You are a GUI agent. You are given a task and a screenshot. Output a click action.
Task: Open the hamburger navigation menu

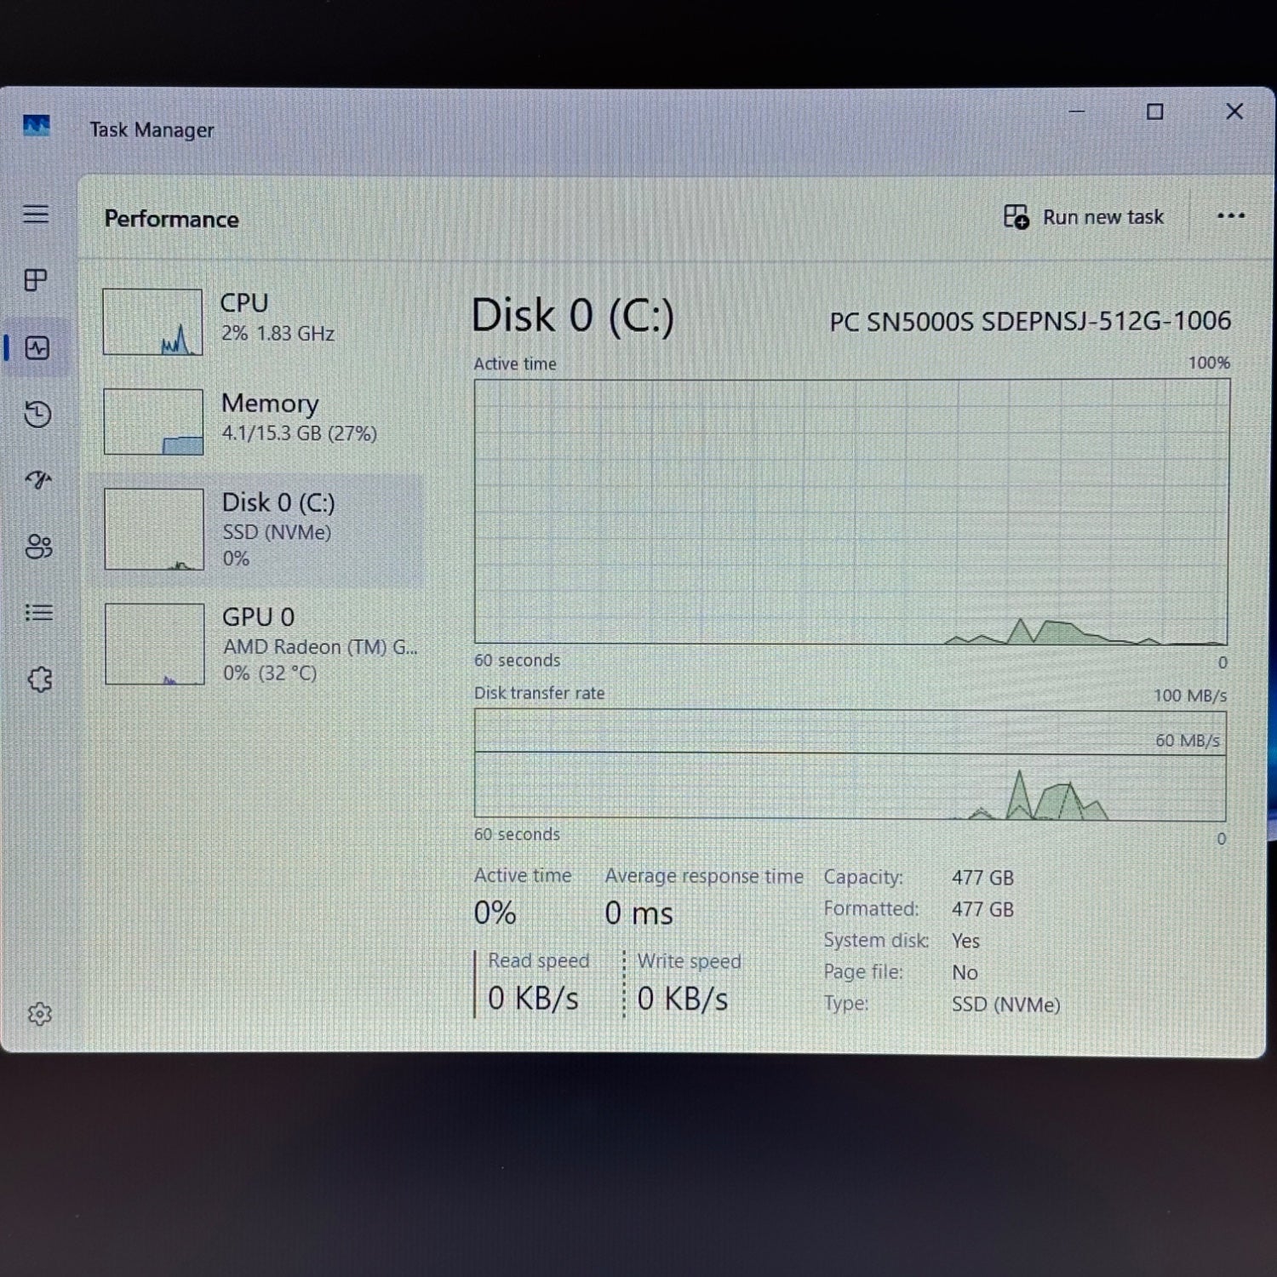coord(36,214)
